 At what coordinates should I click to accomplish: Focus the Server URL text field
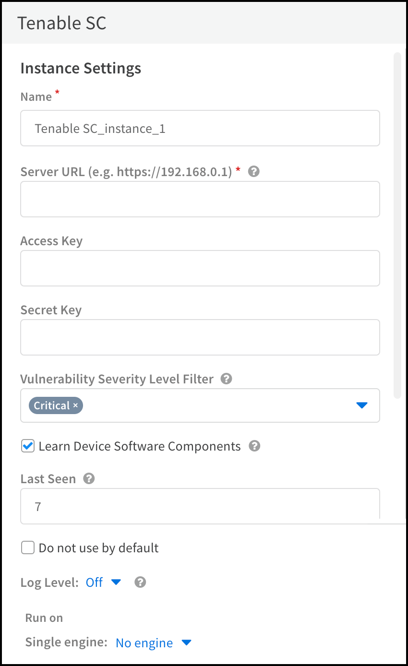[200, 199]
